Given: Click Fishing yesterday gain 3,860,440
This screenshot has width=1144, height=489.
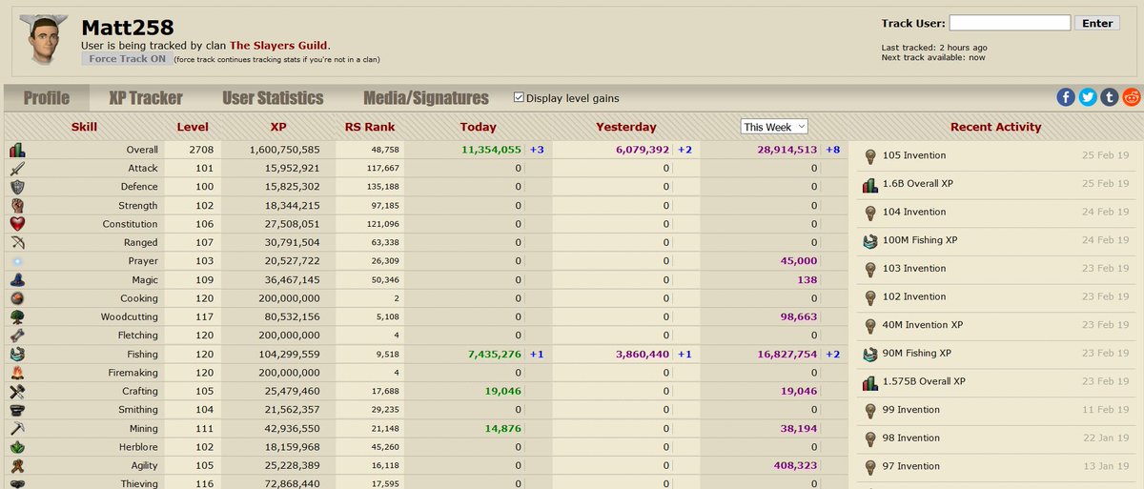Looking at the screenshot, I should point(642,355).
